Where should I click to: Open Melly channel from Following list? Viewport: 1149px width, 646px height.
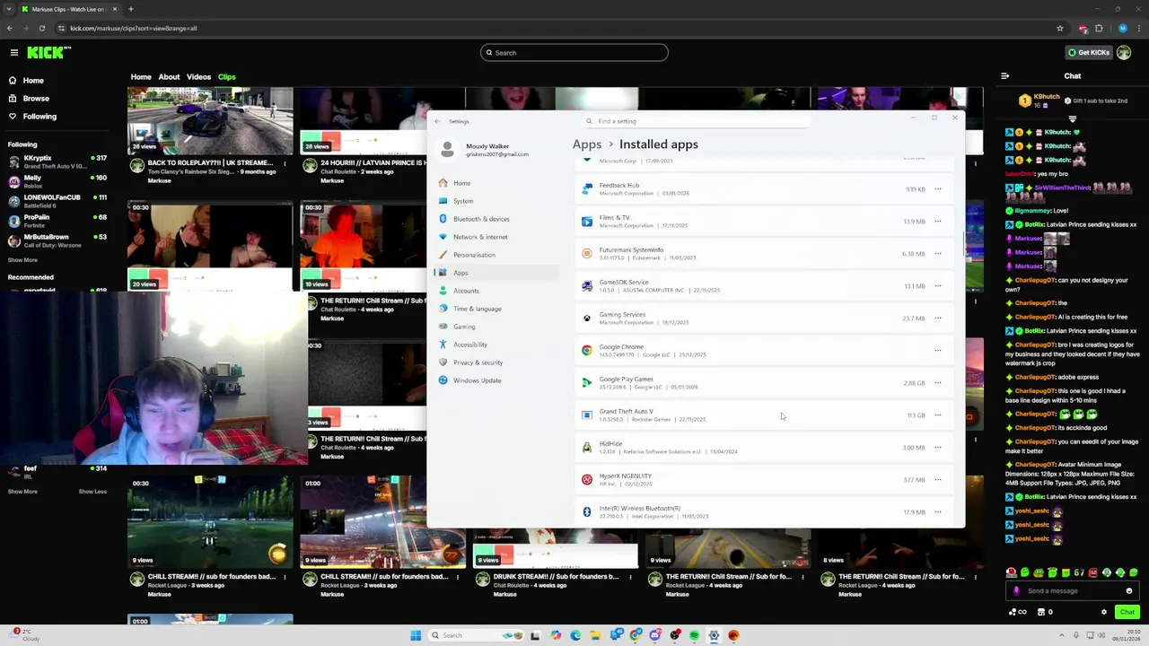click(x=56, y=181)
